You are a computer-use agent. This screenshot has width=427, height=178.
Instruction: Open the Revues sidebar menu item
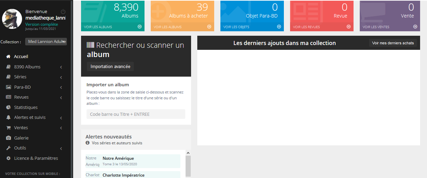click(21, 97)
